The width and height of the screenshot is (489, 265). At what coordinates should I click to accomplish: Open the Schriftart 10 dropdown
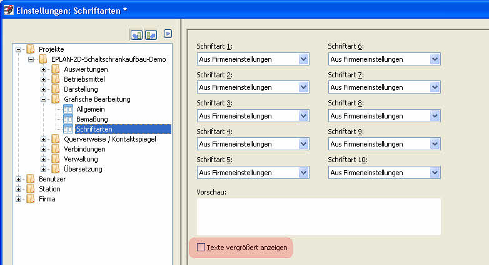pyautogui.click(x=435, y=173)
